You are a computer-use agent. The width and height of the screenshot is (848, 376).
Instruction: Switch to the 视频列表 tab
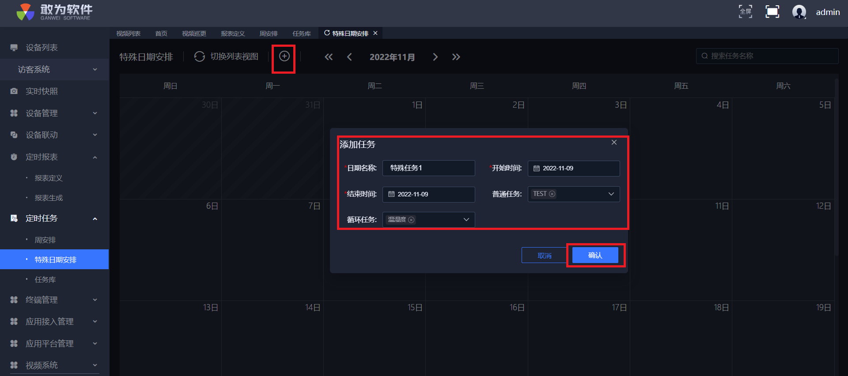pos(129,34)
